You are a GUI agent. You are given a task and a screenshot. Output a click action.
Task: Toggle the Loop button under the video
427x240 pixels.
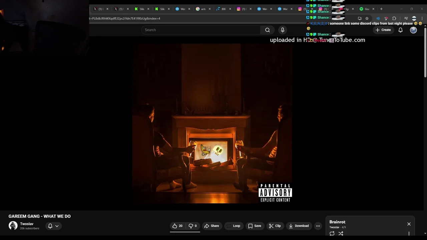[234, 226]
